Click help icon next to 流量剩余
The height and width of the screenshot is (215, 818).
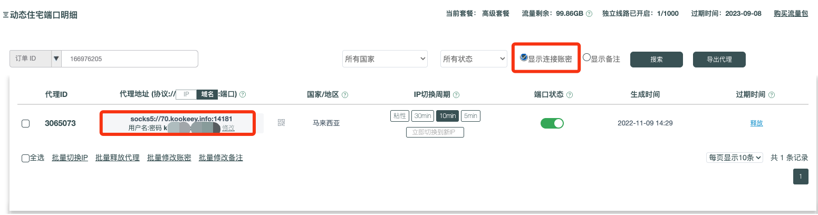click(589, 14)
